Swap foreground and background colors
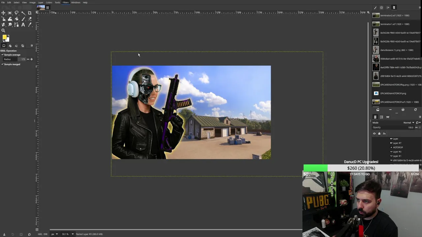The image size is (422, 237). coord(9,35)
